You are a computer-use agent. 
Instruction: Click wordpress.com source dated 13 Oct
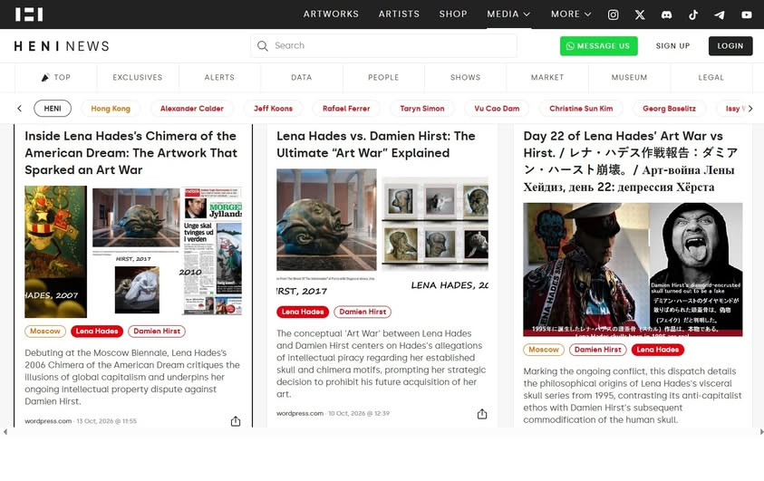pos(48,421)
